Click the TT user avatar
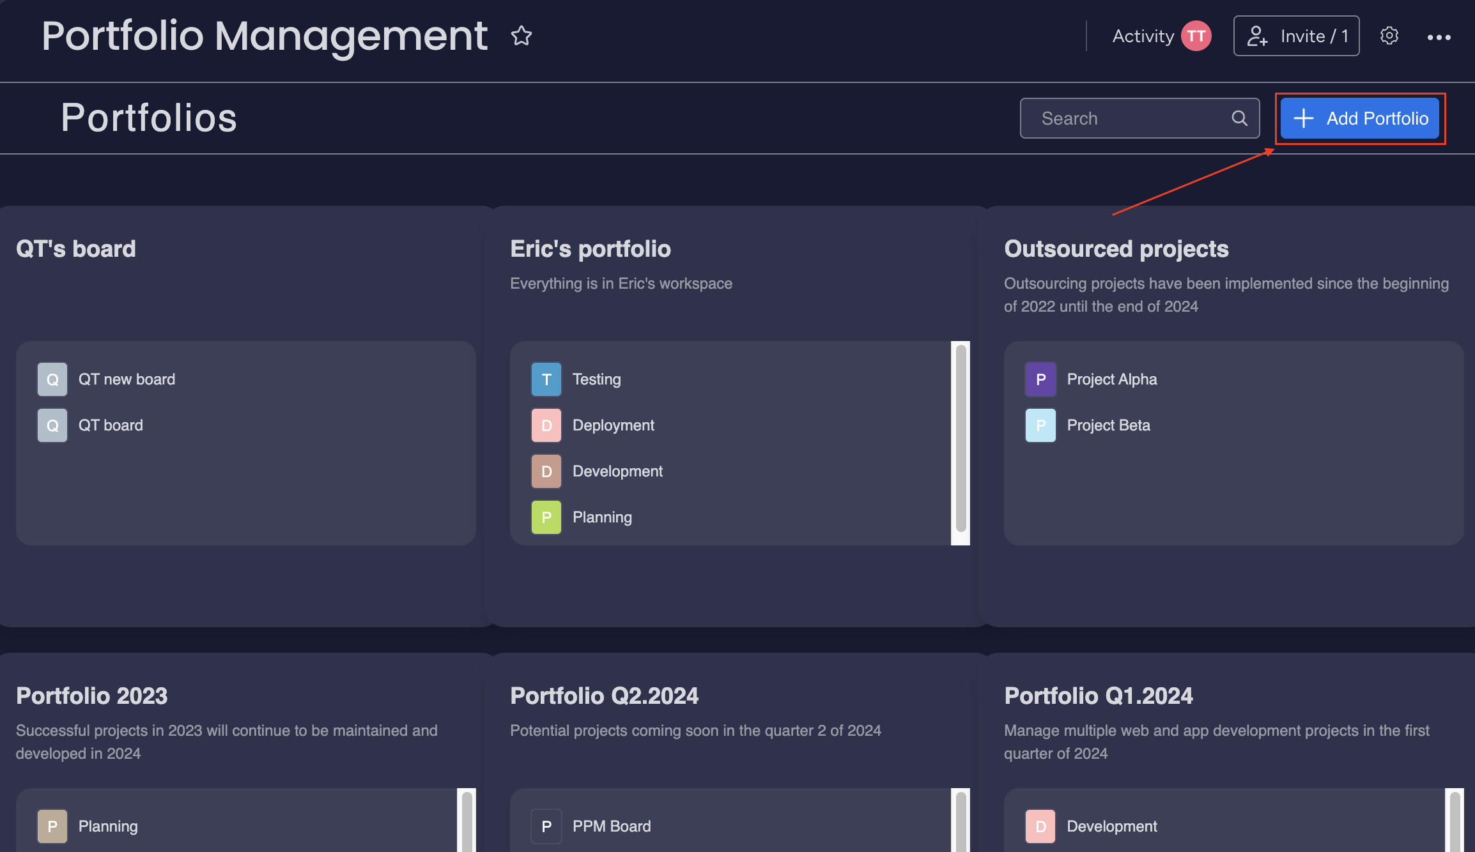1475x852 pixels. click(1196, 36)
